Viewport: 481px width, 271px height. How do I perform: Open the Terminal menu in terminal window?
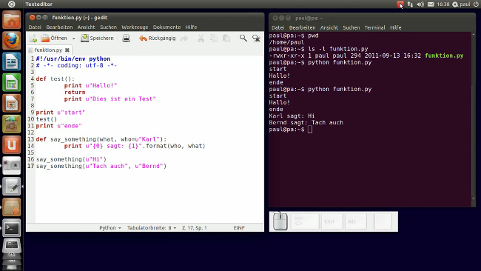click(375, 27)
